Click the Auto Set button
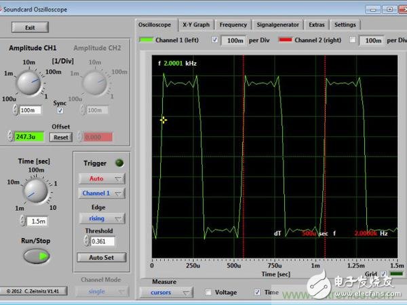The image size is (407, 305). pyautogui.click(x=101, y=257)
